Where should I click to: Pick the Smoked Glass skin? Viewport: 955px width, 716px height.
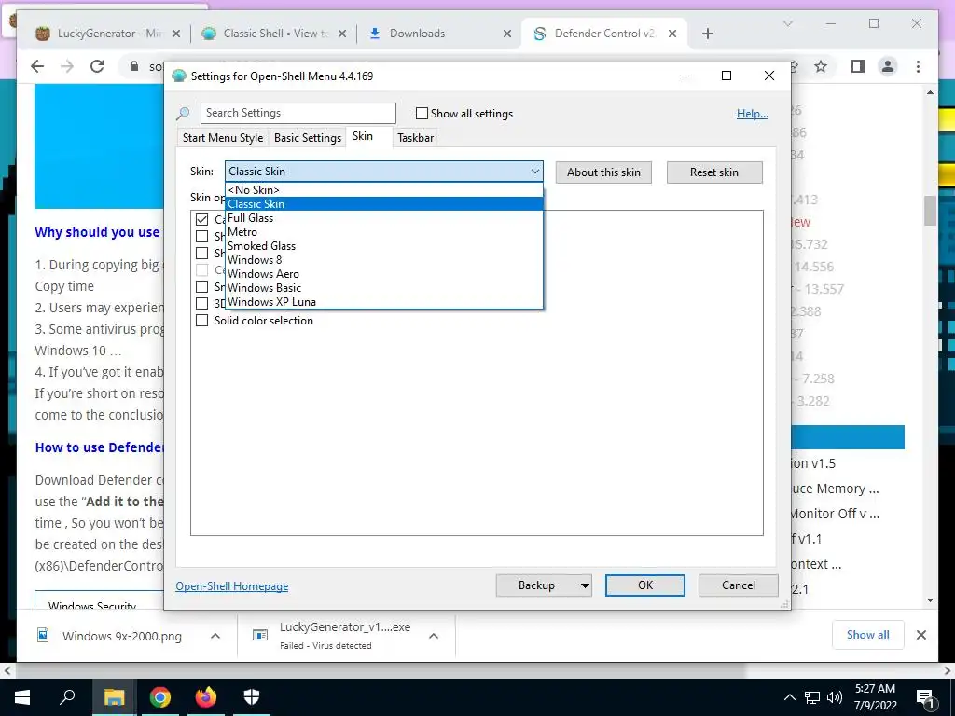pyautogui.click(x=383, y=246)
